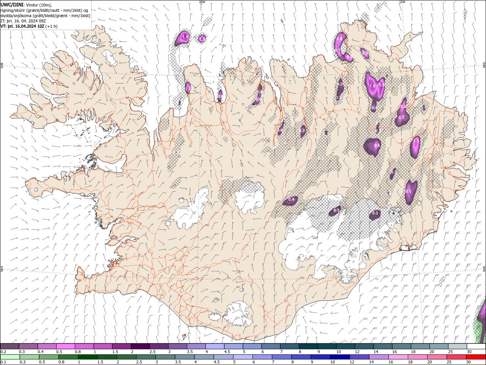The height and width of the screenshot is (365, 486).
Task: Click the 'IT: þri. 16. 04. 2024 09Z' line
Action: 23,21
